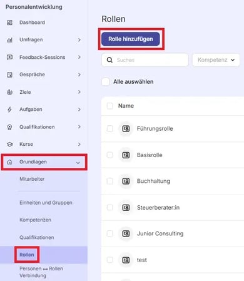The image size is (244, 281).
Task: Toggle the Name header checkbox
Action: point(110,106)
